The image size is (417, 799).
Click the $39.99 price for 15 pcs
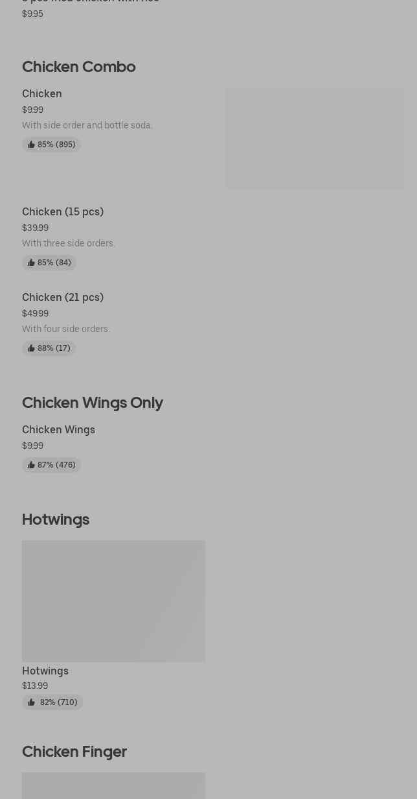point(35,228)
